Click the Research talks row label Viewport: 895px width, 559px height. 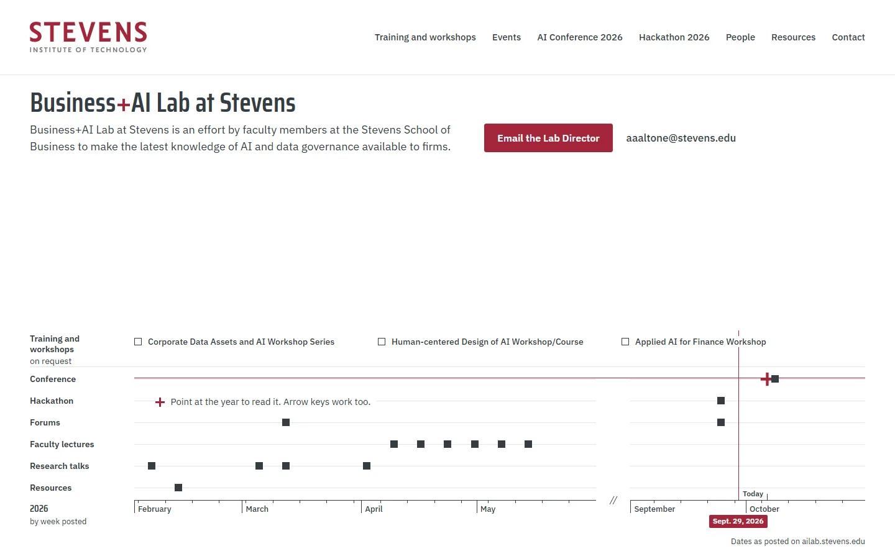pyautogui.click(x=60, y=466)
